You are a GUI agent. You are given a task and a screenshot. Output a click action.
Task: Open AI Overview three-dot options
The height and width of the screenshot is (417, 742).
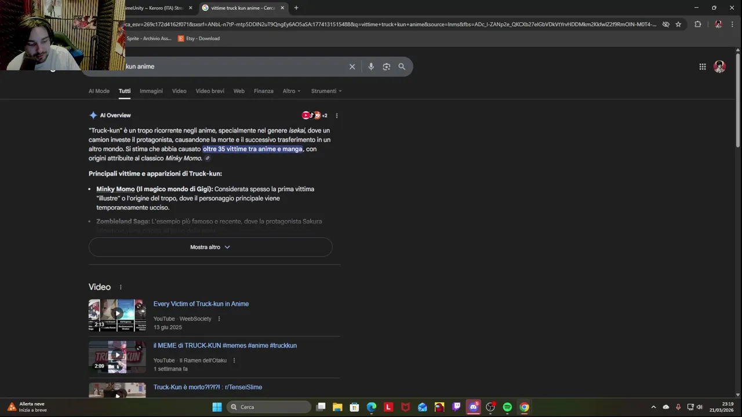(x=337, y=115)
